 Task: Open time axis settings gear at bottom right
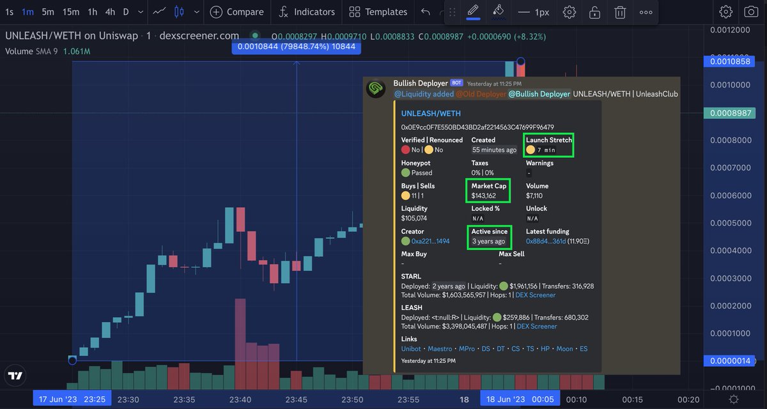tap(734, 399)
